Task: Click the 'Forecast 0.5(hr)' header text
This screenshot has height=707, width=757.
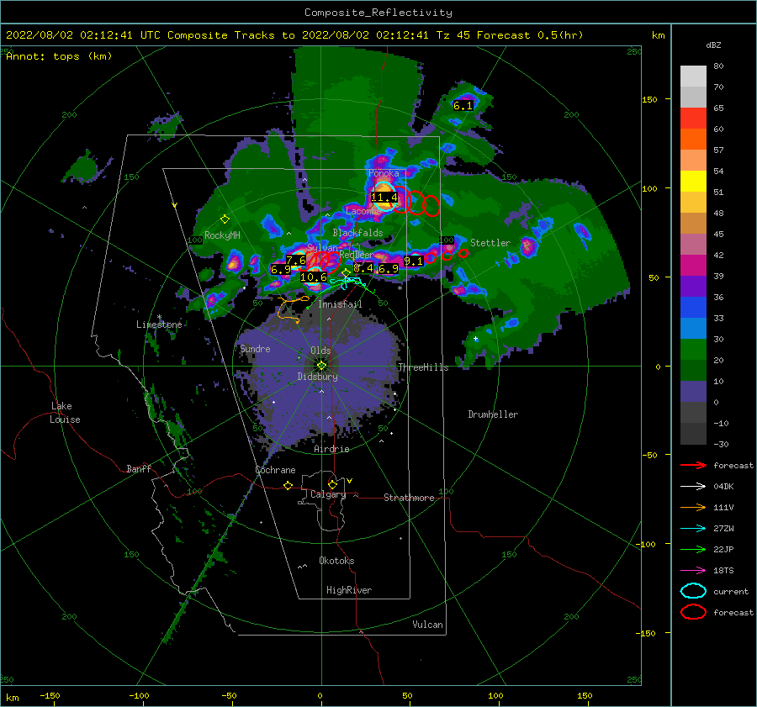Action: click(x=530, y=35)
